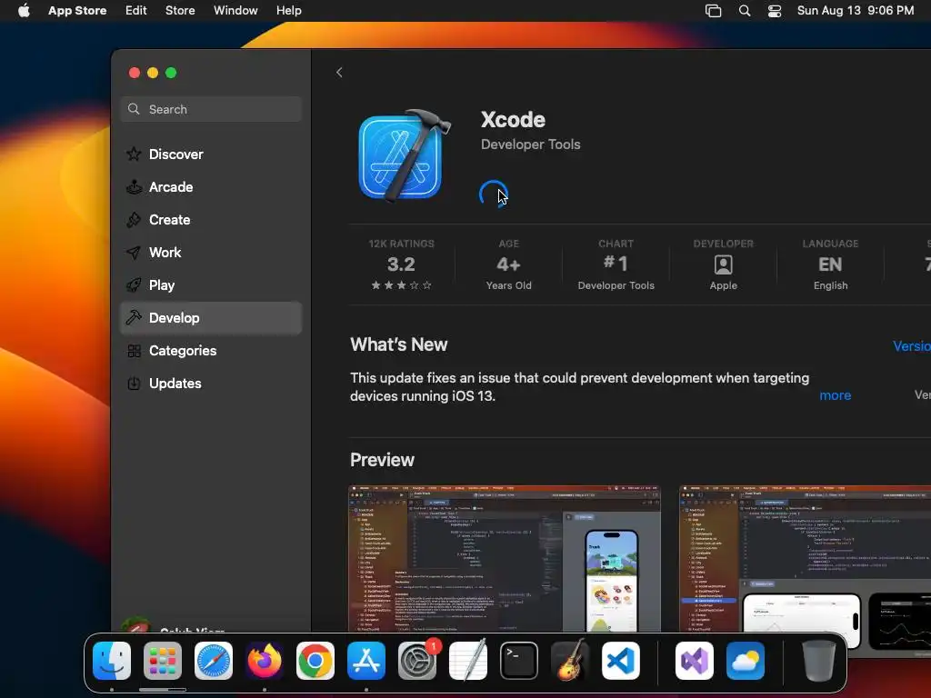This screenshot has width=931, height=698.
Task: Launch Terminal from the Dock
Action: pos(519,661)
